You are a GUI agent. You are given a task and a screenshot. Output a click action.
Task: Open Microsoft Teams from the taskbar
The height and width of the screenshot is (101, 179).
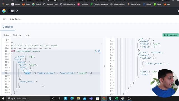91,98
